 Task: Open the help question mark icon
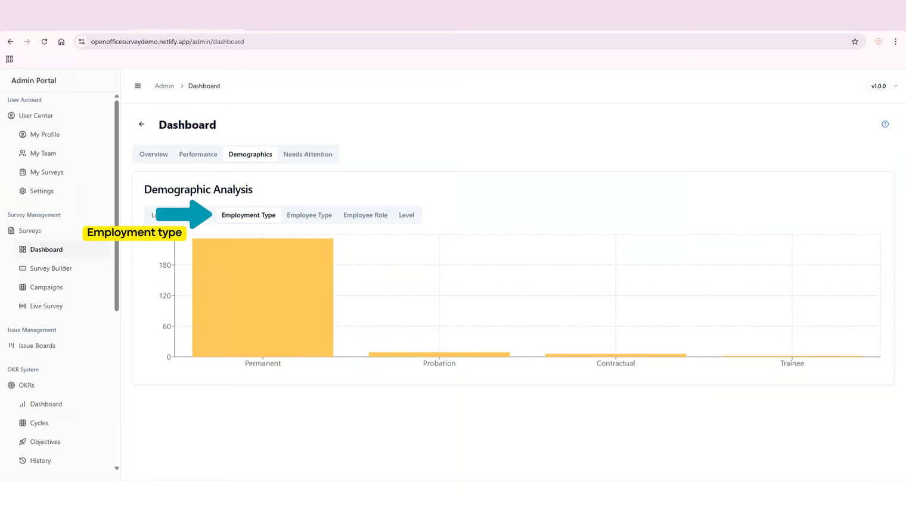click(885, 124)
